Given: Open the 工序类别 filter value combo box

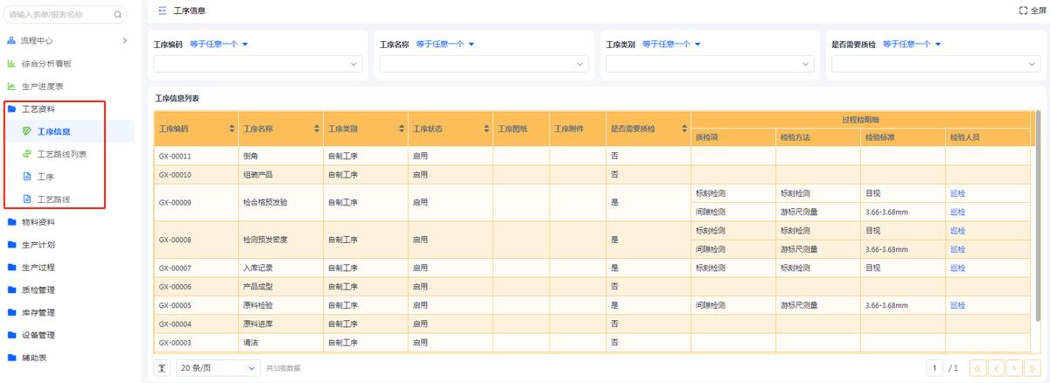Looking at the screenshot, I should coord(710,64).
